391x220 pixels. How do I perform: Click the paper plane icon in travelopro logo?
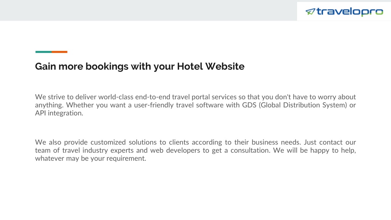(310, 11)
